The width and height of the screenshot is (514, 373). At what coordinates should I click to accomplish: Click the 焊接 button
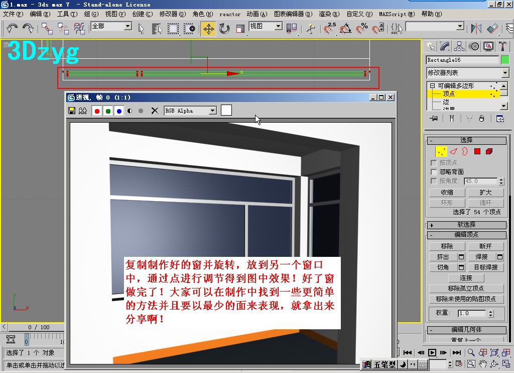[x=482, y=257]
